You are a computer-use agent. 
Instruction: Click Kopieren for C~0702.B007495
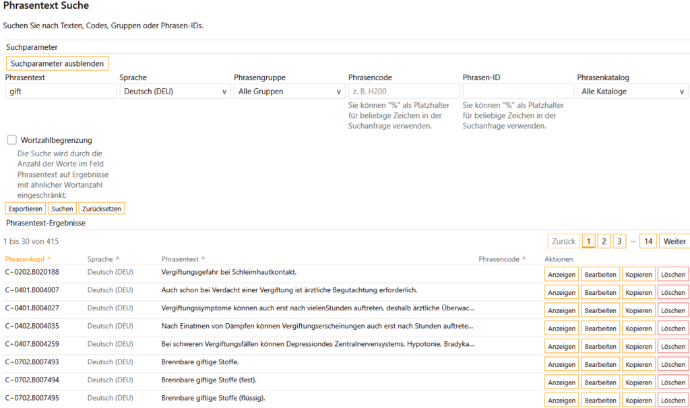click(x=639, y=401)
